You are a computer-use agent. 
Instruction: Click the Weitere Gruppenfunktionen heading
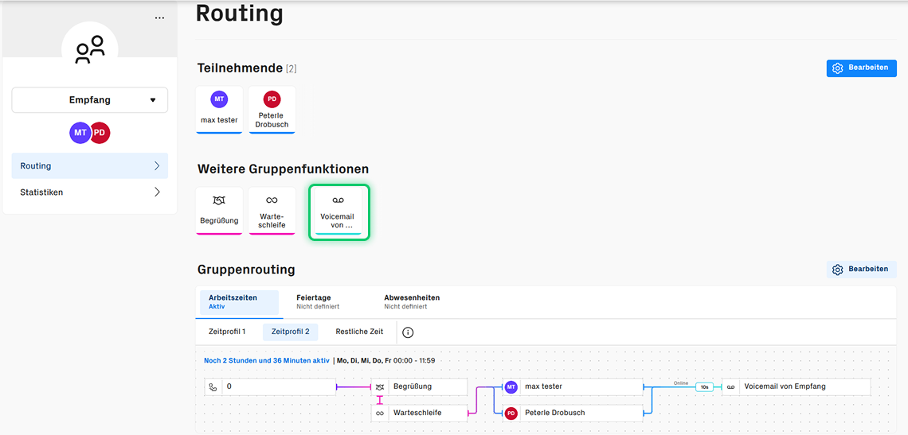[284, 169]
